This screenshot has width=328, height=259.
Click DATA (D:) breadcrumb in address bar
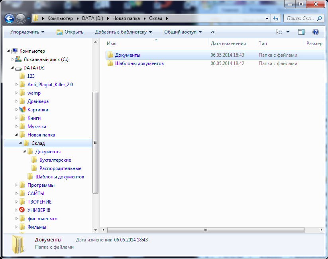coord(92,18)
